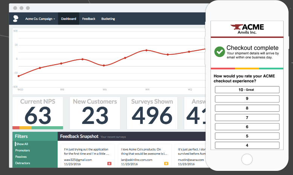Rate the checkout experience 7
Image resolution: width=293 pixels, height=175 pixels.
(x=247, y=118)
